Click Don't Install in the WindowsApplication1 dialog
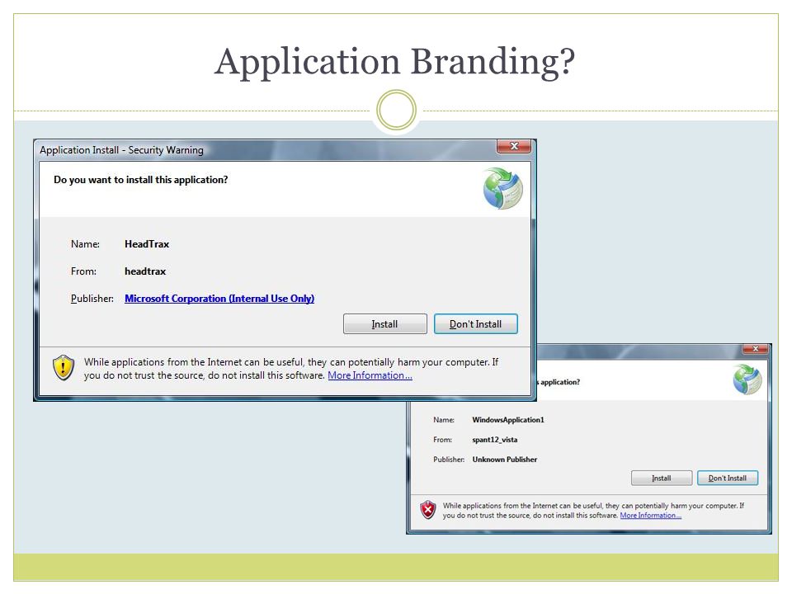The height and width of the screenshot is (594, 792). (728, 478)
